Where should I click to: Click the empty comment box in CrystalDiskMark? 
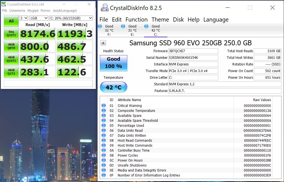[x=48, y=83]
